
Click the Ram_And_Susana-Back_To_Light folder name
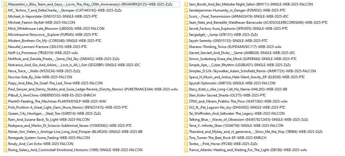click(49, 120)
